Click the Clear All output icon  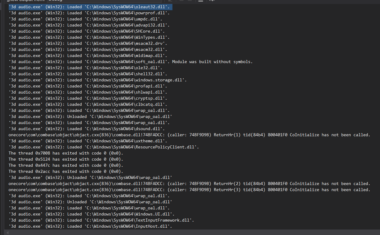(201, 1)
